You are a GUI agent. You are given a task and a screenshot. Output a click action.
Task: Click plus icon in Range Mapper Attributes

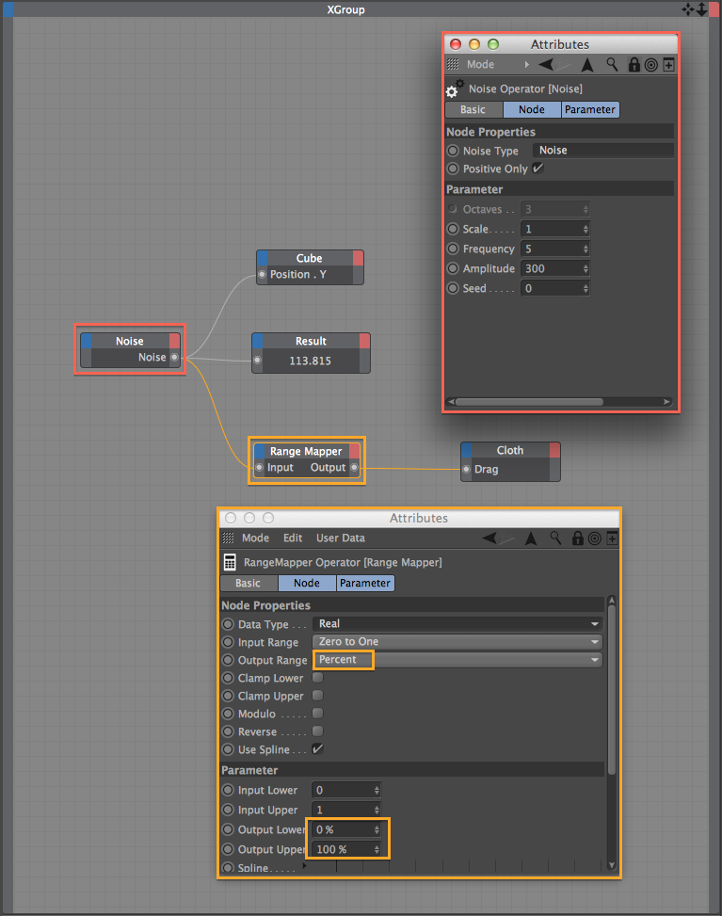point(612,538)
